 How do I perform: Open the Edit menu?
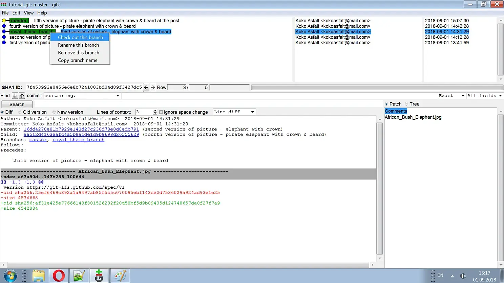pos(16,13)
